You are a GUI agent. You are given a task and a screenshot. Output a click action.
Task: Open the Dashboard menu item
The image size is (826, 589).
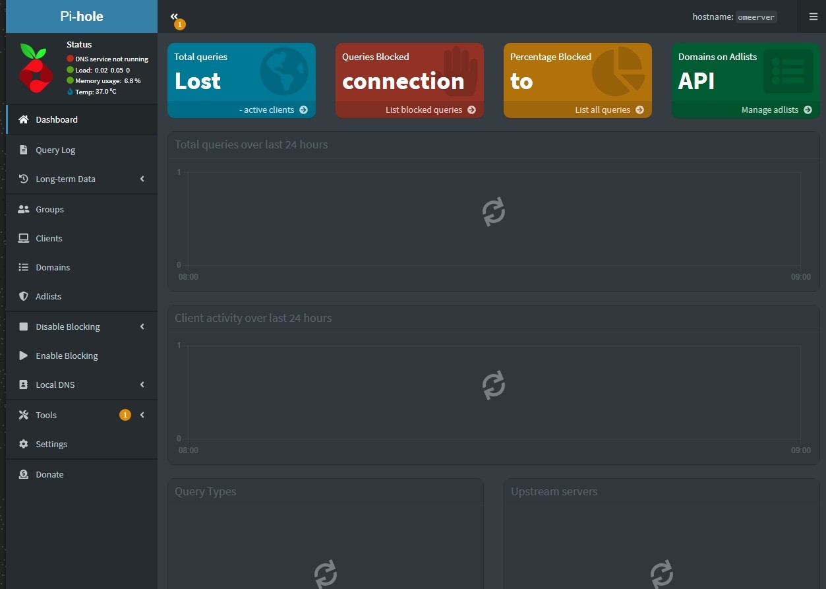coord(82,119)
